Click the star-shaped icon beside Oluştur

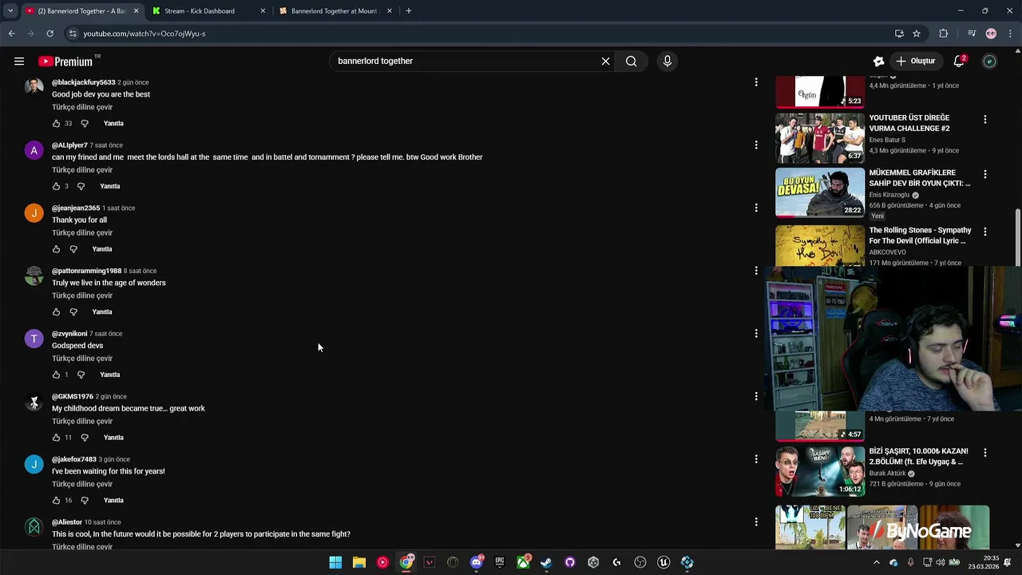tap(878, 61)
